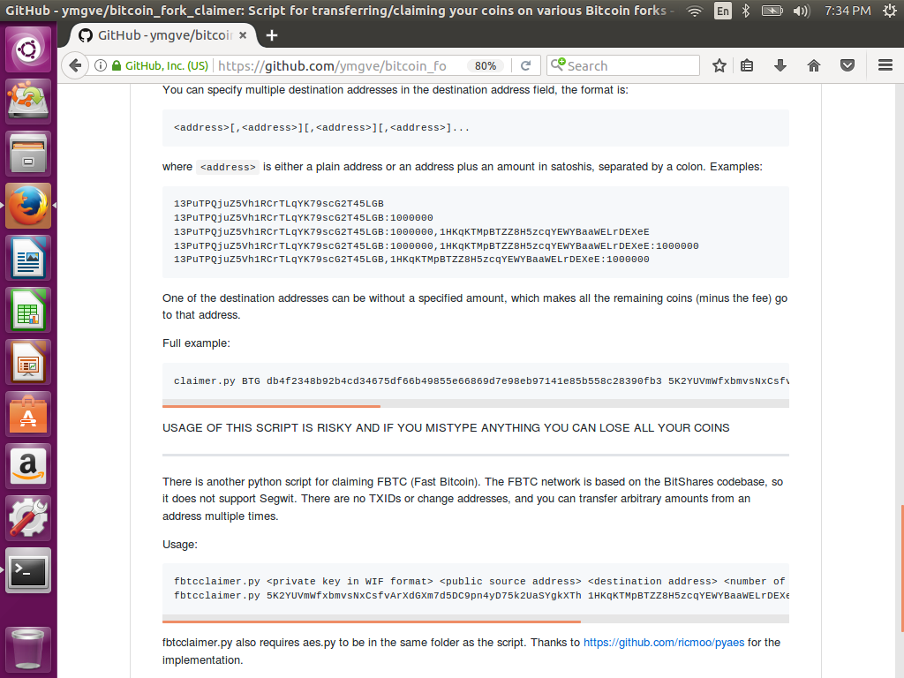
Task: Open the Firefox hamburger menu
Action: (x=884, y=65)
